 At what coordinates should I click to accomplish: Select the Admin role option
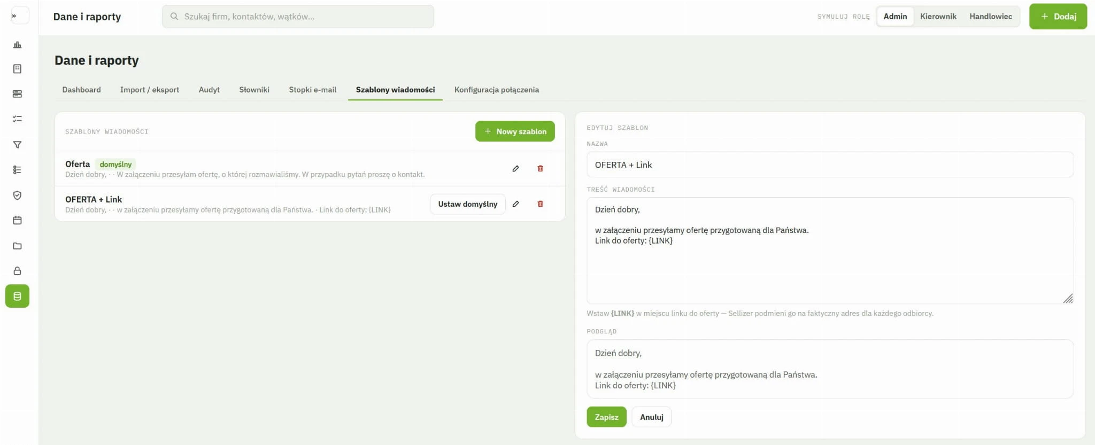click(x=895, y=17)
